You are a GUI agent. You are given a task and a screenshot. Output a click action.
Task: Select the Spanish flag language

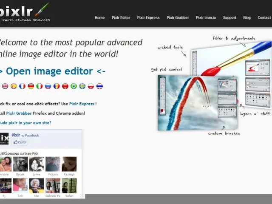pyautogui.click(x=14, y=86)
